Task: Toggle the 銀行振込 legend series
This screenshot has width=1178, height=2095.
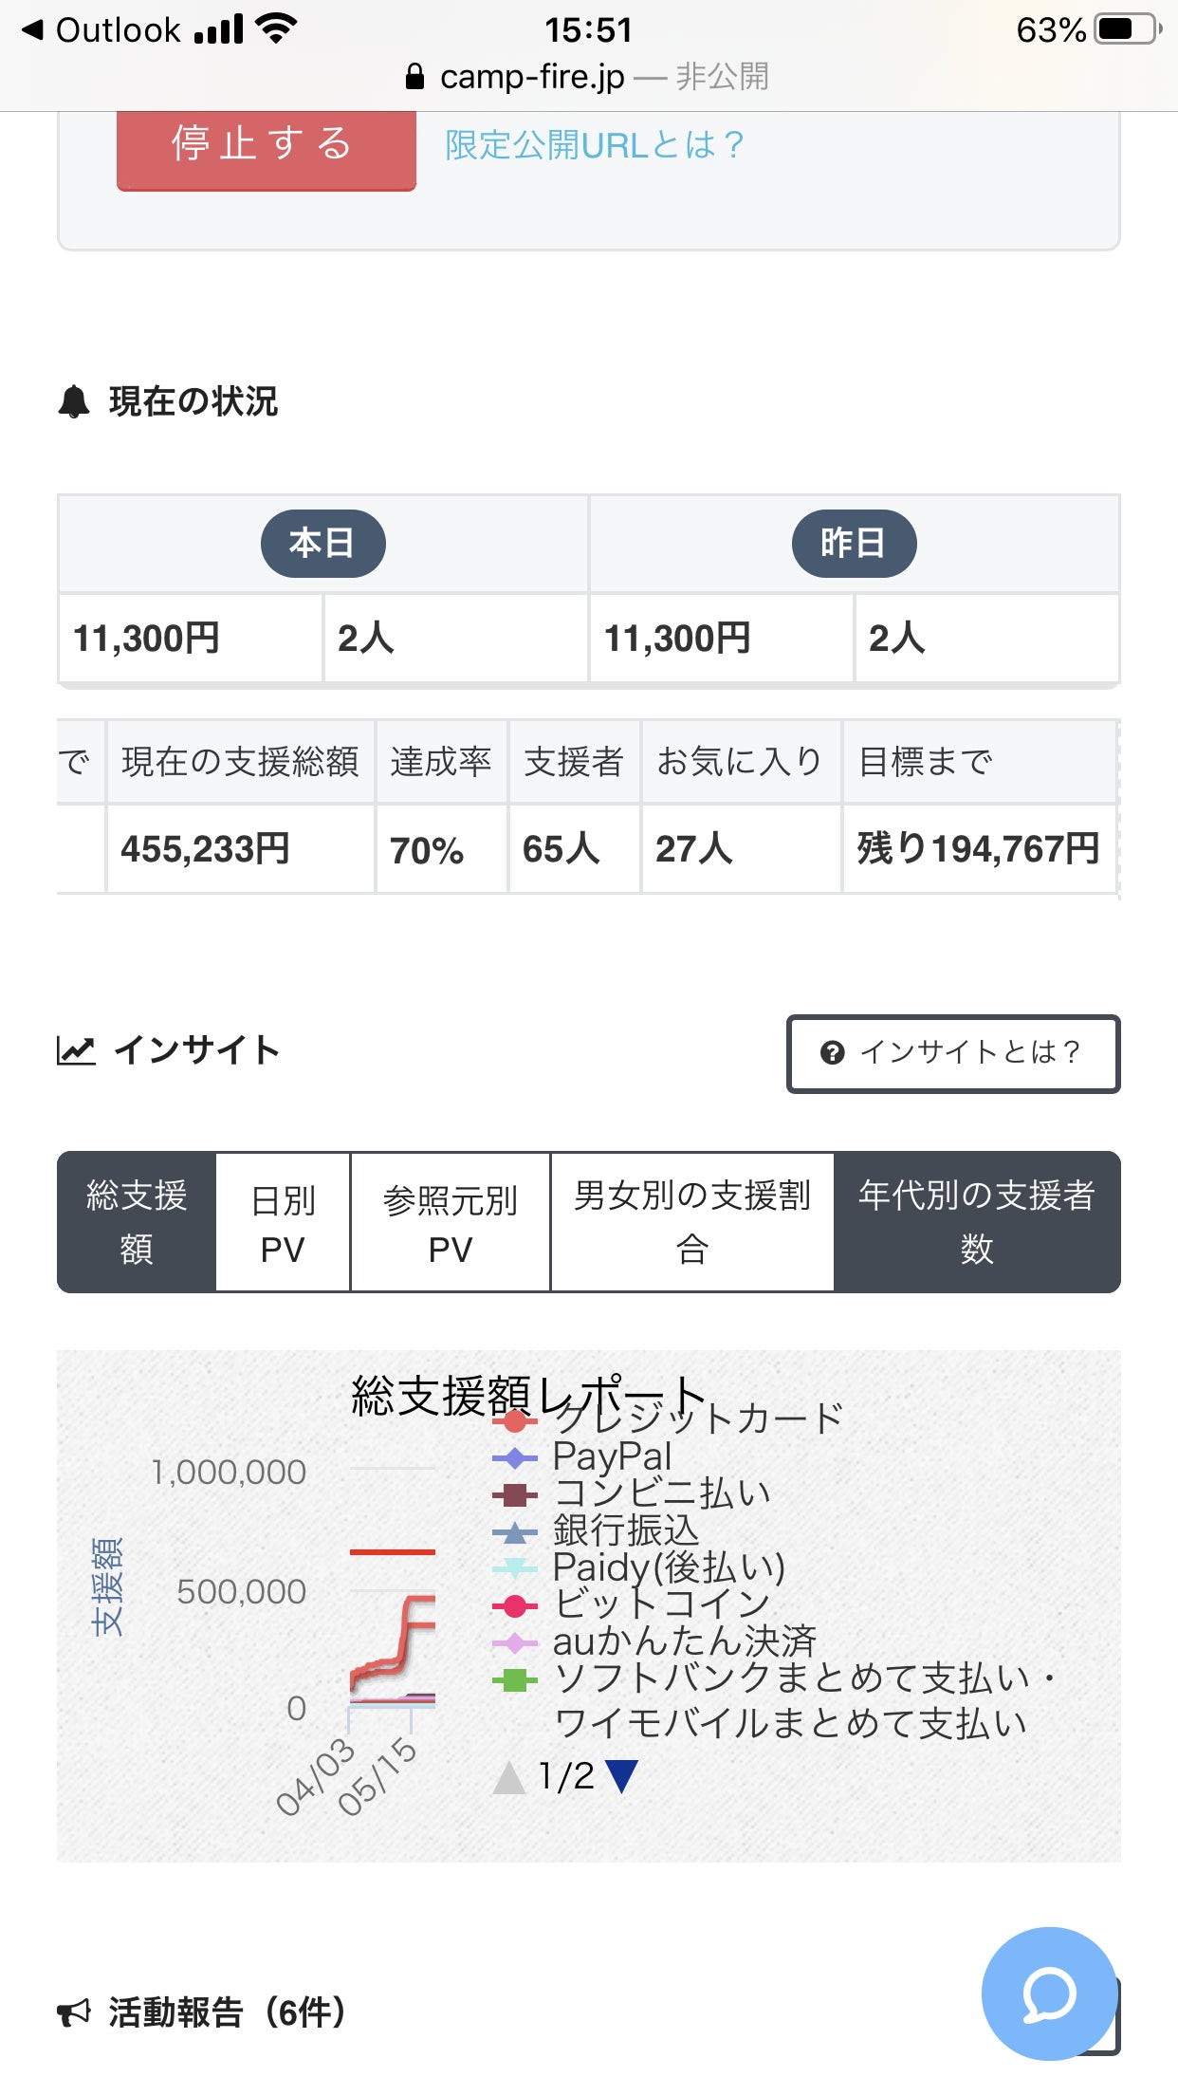Action: click(x=626, y=1530)
